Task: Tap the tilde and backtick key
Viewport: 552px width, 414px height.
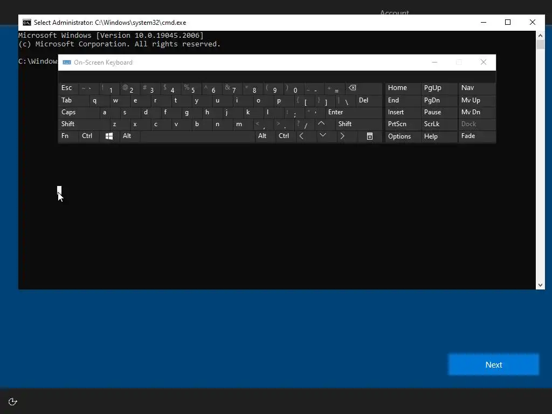Action: tap(89, 88)
